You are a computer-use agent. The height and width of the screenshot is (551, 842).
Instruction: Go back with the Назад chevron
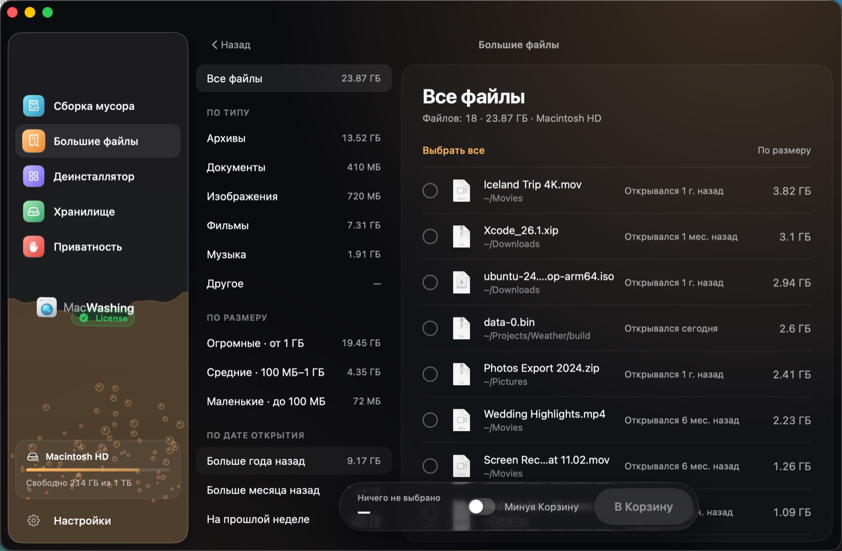coord(214,45)
